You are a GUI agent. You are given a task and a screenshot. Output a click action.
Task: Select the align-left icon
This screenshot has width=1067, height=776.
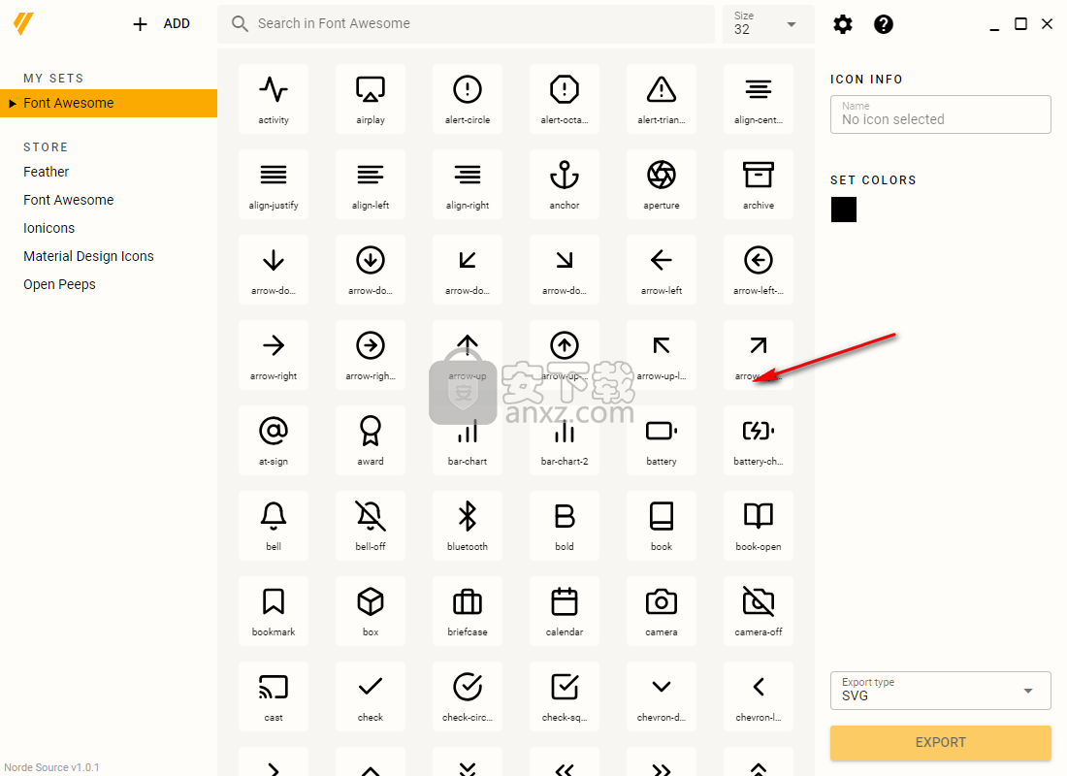click(x=371, y=183)
